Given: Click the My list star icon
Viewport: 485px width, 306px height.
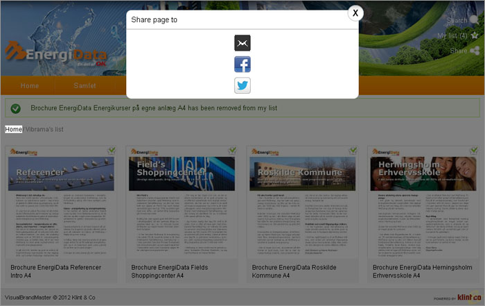Looking at the screenshot, I should (x=475, y=35).
